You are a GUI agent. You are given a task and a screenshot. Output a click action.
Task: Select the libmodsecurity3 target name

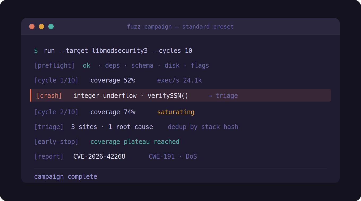pos(119,51)
